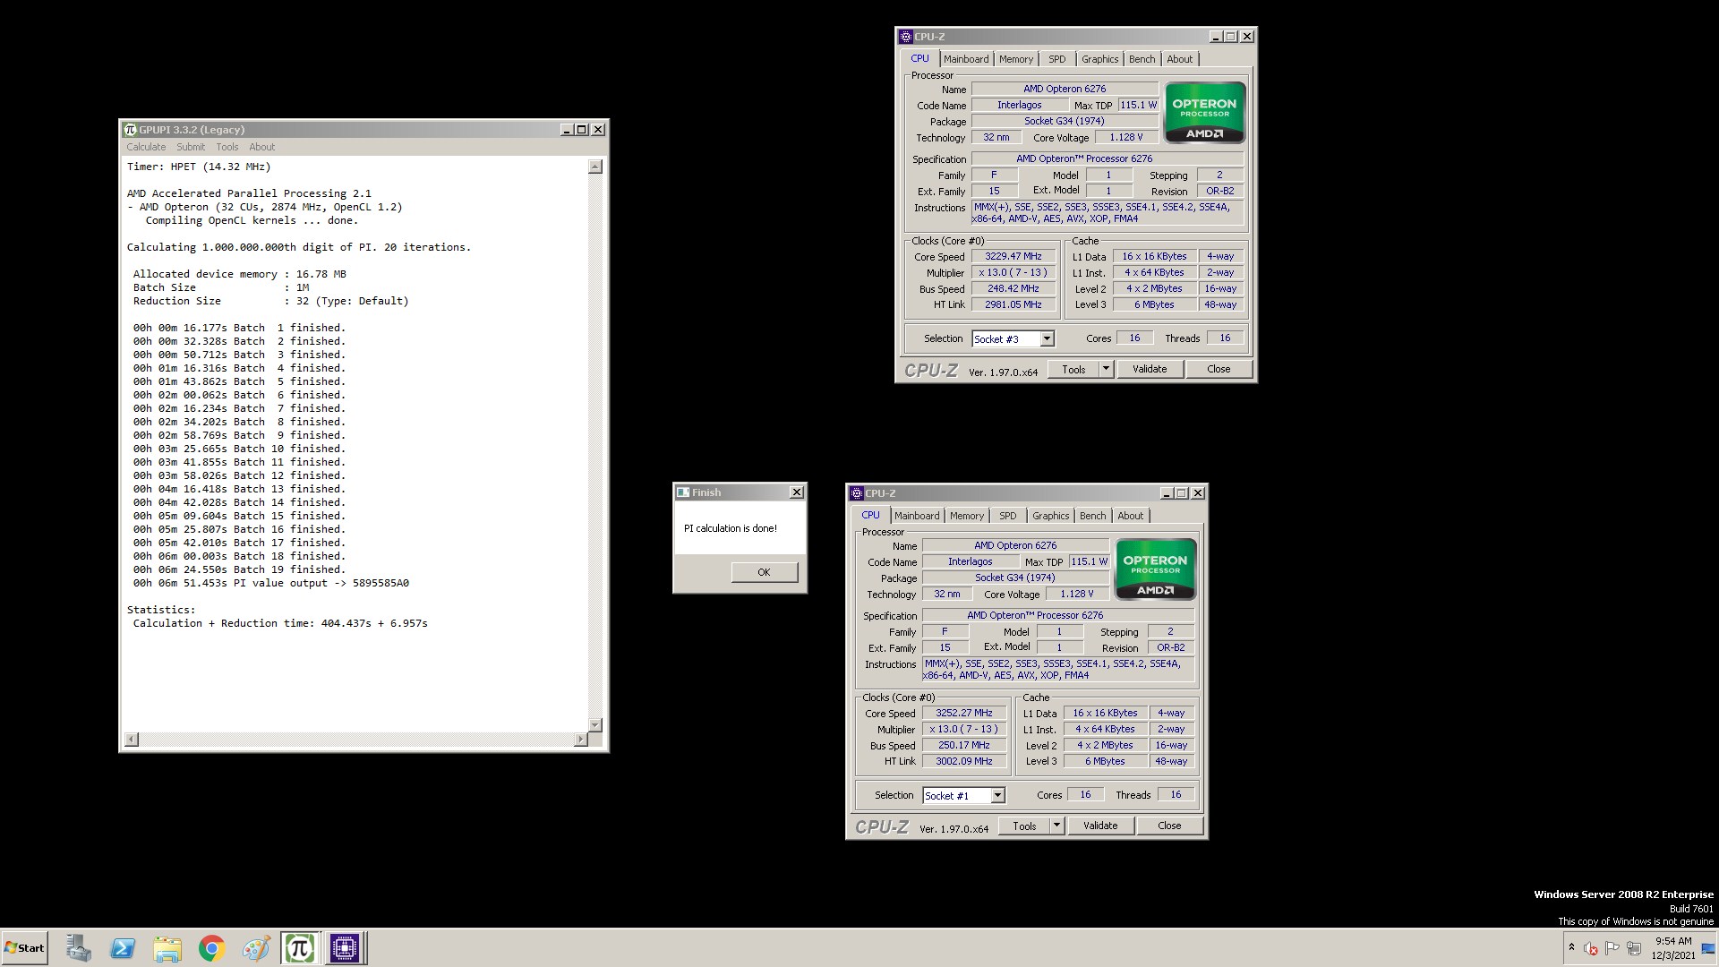Expand Socket #1 selection dropdown
The width and height of the screenshot is (1719, 967).
(x=997, y=796)
